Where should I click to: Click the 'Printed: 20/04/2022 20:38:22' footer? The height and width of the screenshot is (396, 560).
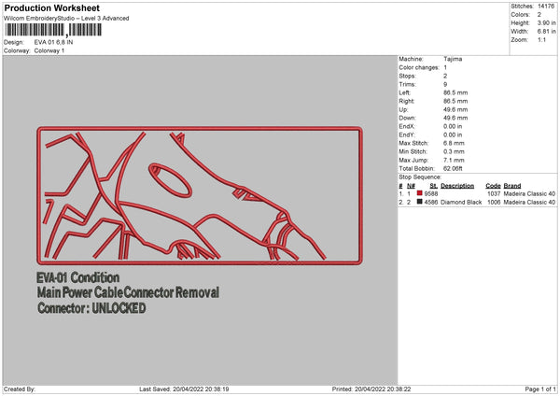tap(371, 389)
